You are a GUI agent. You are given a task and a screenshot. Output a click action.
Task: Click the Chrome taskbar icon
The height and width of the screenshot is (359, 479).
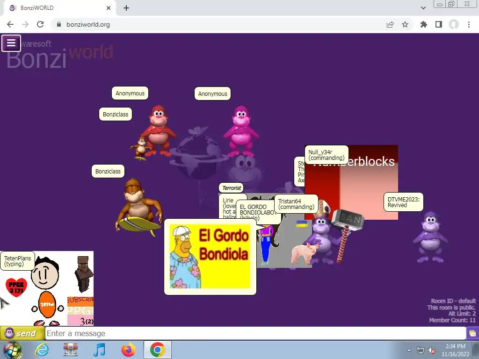[157, 350]
